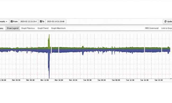Toggle the Graph Previous option
Screen dimensions: 172x103
coord(28,28)
